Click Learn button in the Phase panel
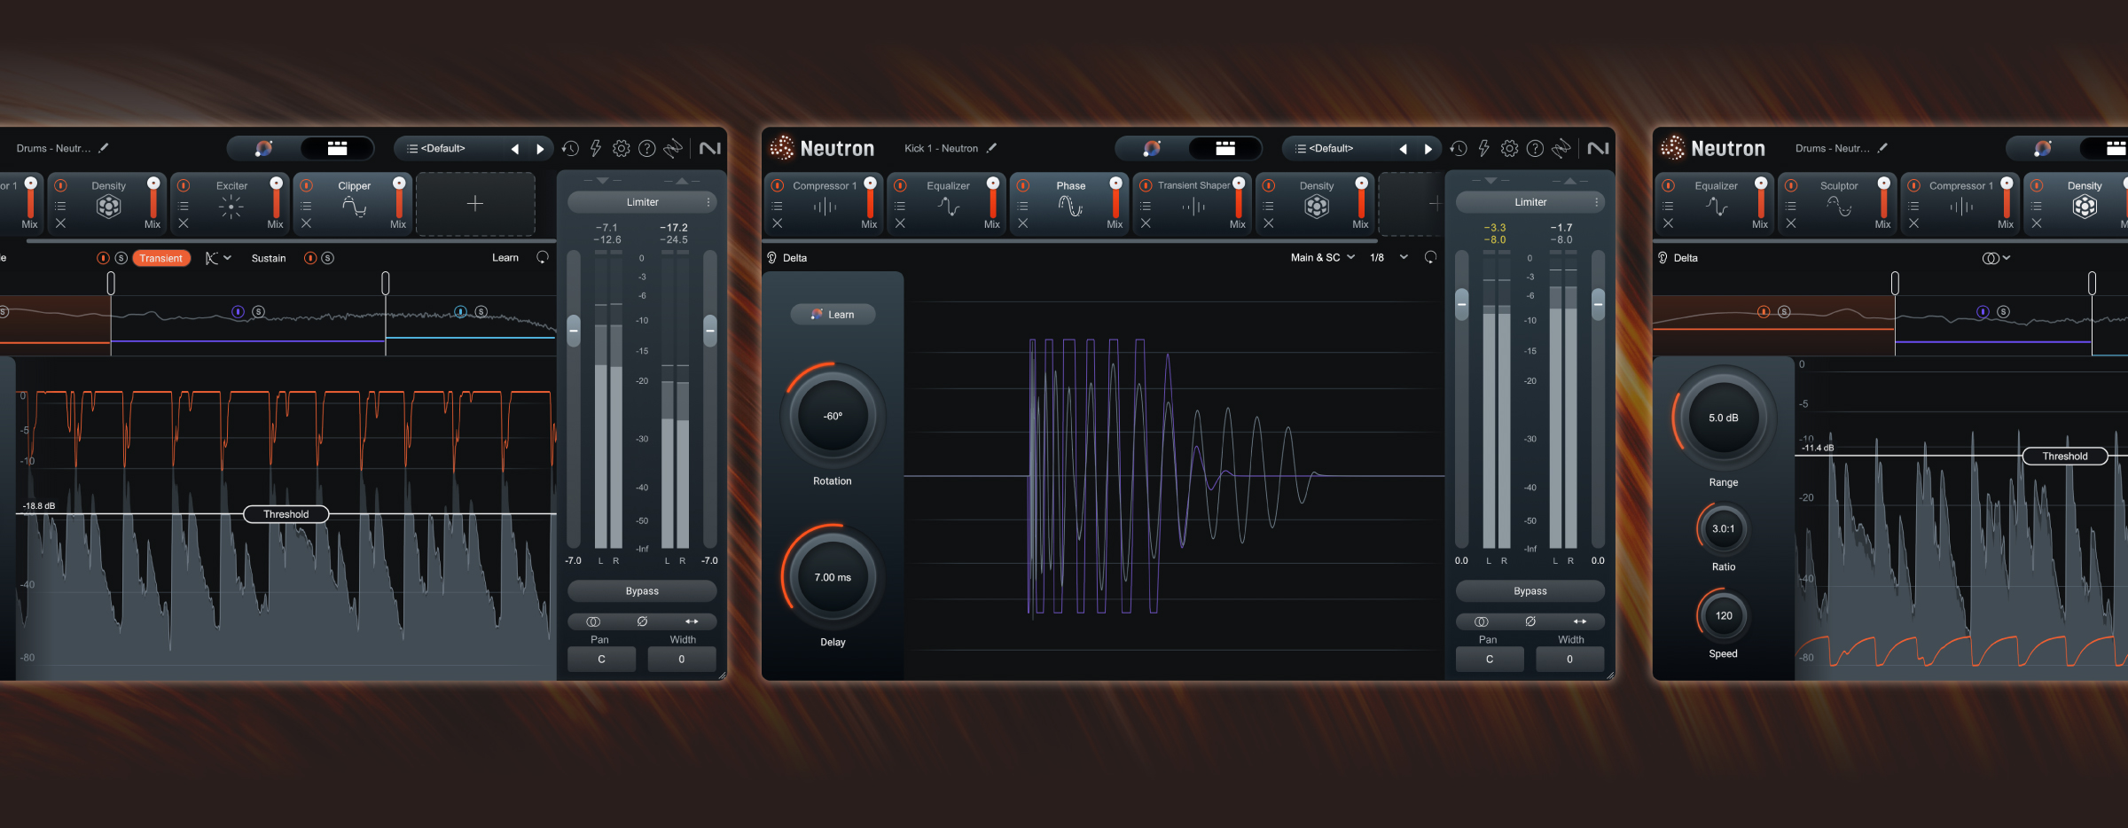2128x828 pixels. pos(833,315)
